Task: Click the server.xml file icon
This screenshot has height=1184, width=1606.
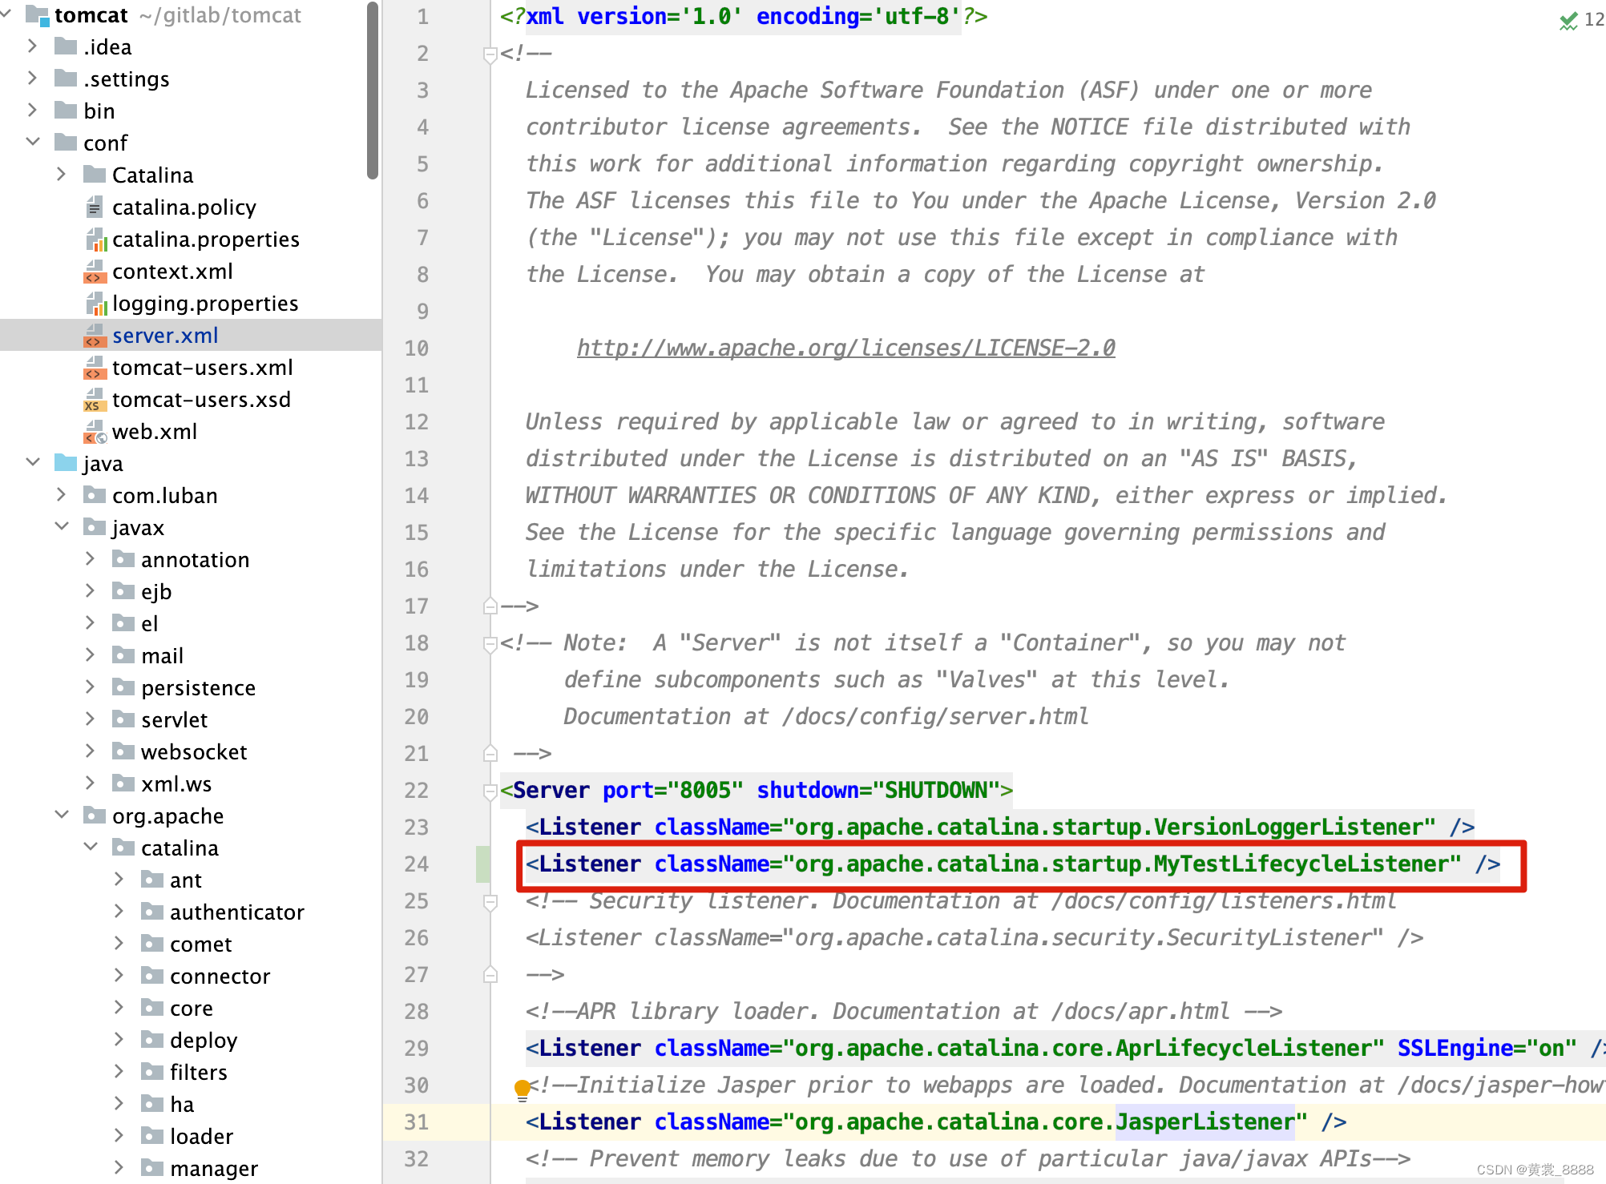Action: click(95, 336)
